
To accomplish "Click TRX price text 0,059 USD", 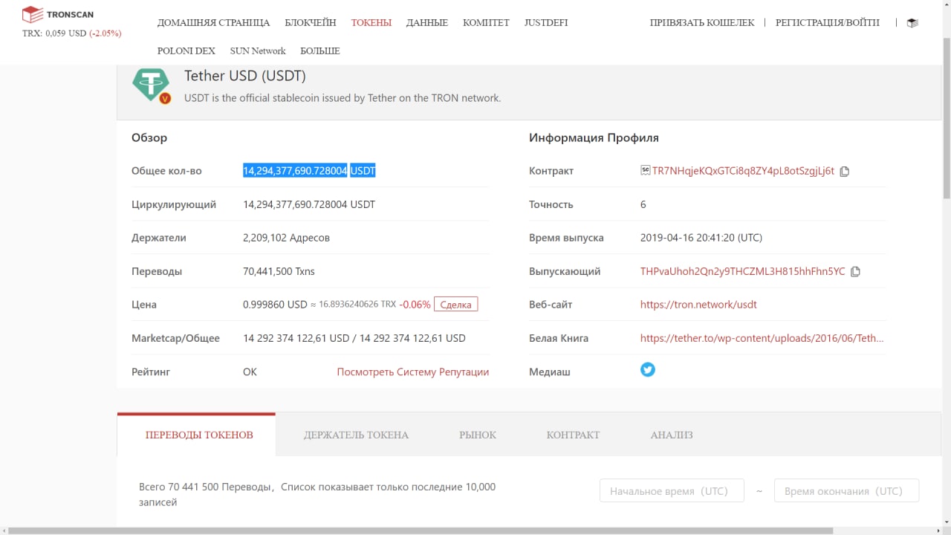I will [x=65, y=33].
